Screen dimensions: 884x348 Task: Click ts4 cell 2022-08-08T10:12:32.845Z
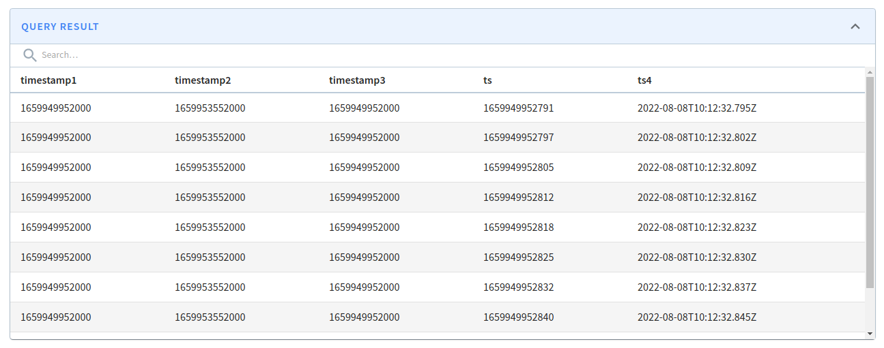tap(697, 317)
